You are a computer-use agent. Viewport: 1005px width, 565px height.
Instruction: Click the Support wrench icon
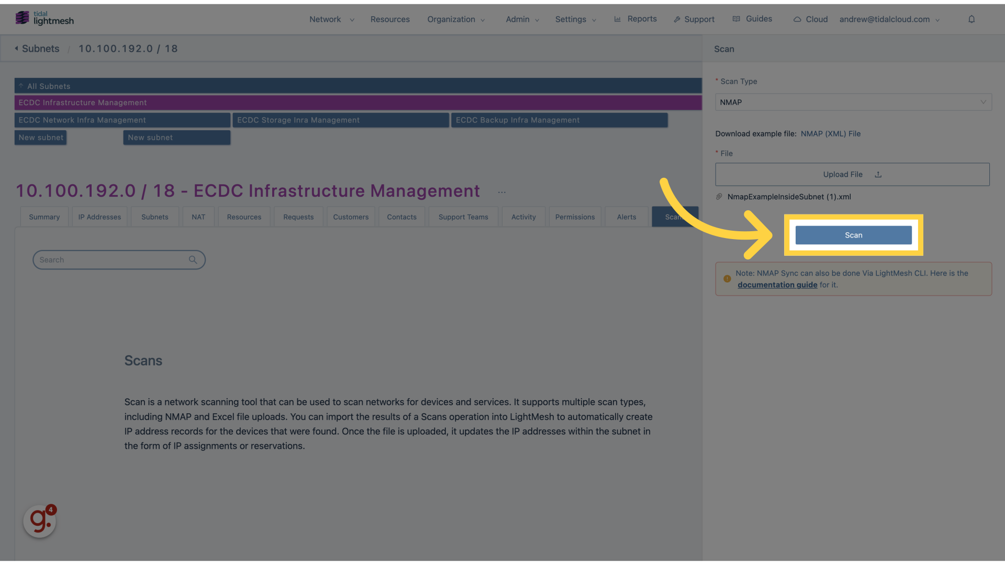tap(677, 19)
